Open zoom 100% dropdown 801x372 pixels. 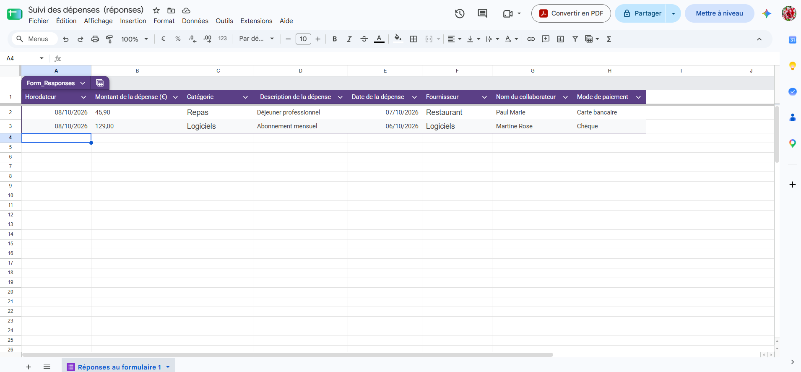[x=135, y=39]
